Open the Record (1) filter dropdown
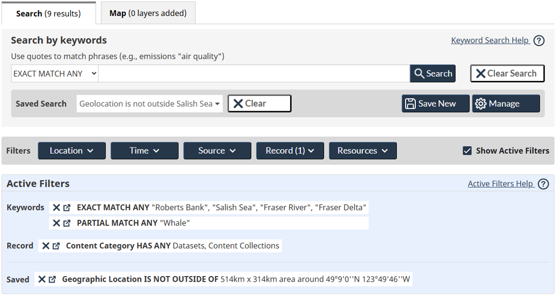 [x=290, y=151]
